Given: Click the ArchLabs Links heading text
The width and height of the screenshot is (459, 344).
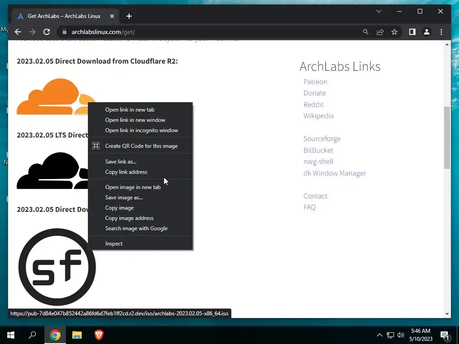Looking at the screenshot, I should pos(340,66).
